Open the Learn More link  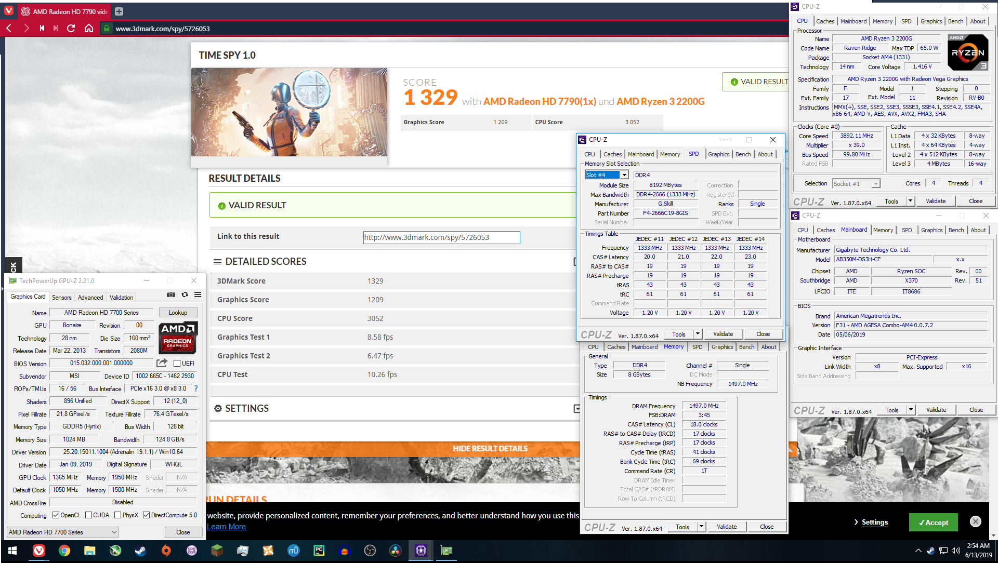pyautogui.click(x=226, y=527)
